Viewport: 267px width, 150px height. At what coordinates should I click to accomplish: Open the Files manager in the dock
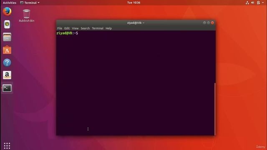pos(7,37)
